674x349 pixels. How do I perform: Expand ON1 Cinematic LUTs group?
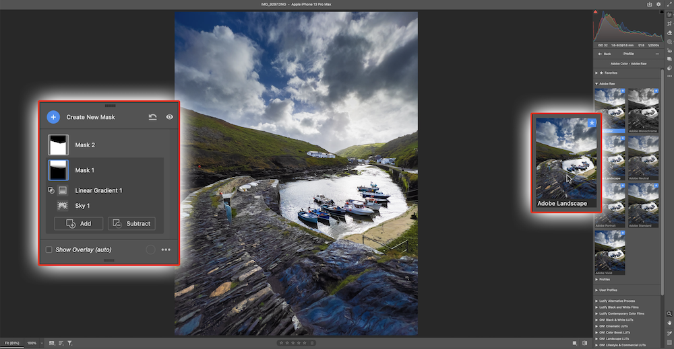[x=596, y=326]
